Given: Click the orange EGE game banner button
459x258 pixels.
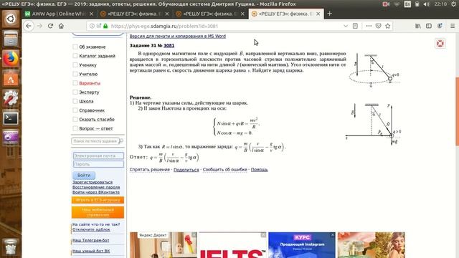Looking at the screenshot, I should pyautogui.click(x=98, y=200).
